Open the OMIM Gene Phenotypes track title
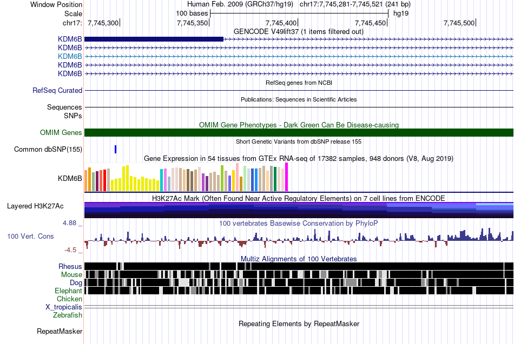Image resolution: width=514 pixels, height=344 pixels. (x=299, y=125)
